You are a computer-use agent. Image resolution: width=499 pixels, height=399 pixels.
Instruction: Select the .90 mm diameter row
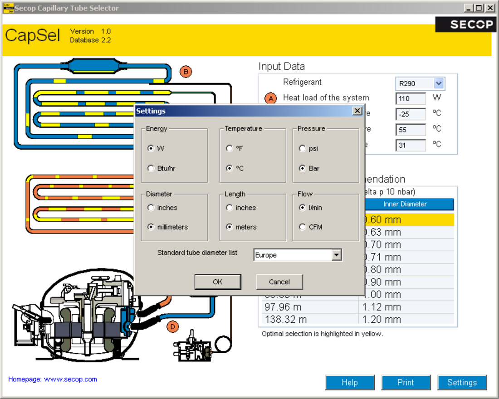(x=409, y=282)
